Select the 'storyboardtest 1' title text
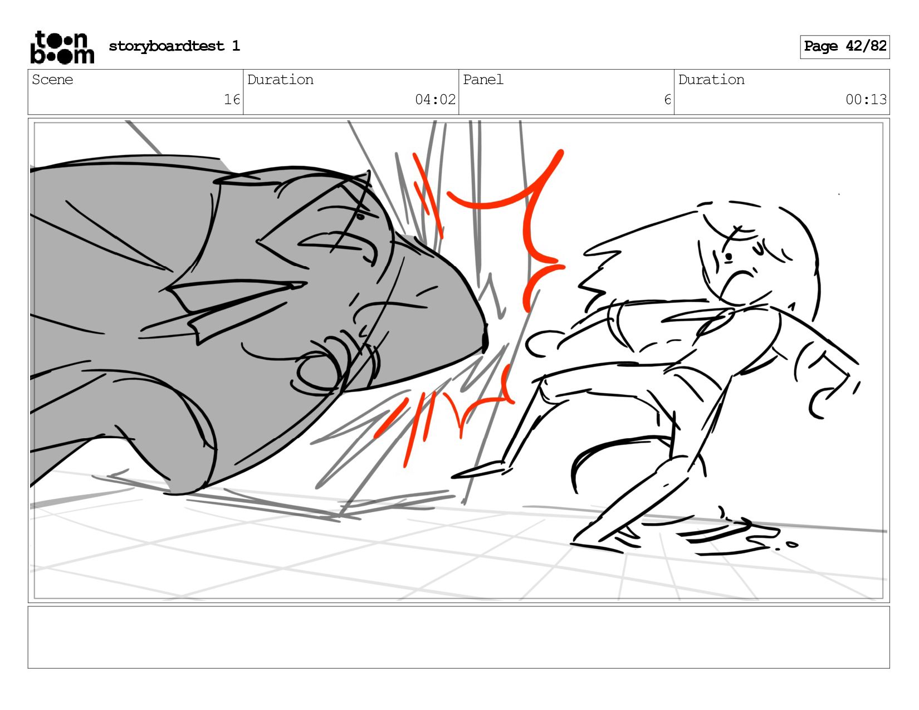 174,46
